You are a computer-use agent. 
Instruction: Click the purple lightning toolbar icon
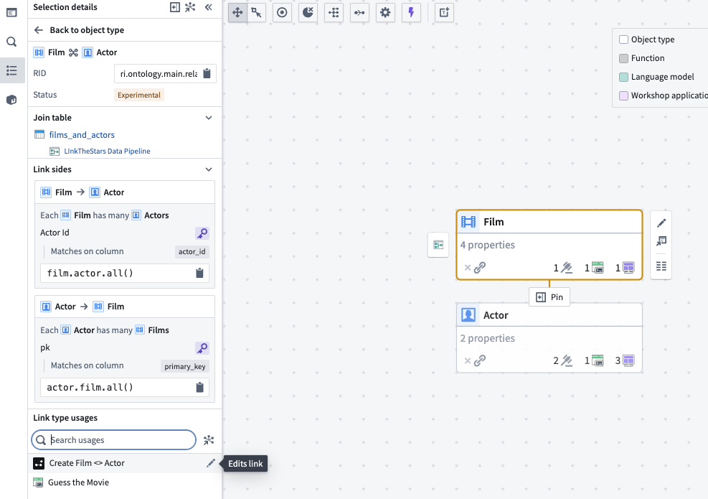[x=411, y=12]
